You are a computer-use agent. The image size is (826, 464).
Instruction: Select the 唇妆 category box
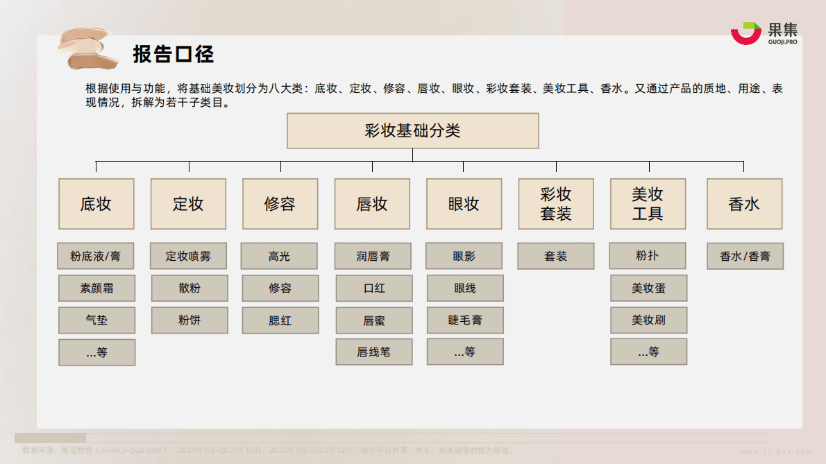click(372, 204)
